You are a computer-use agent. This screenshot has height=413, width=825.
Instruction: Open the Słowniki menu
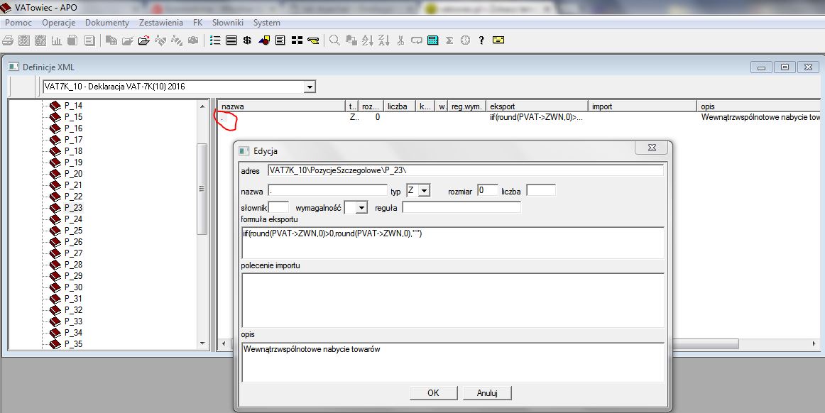click(227, 23)
